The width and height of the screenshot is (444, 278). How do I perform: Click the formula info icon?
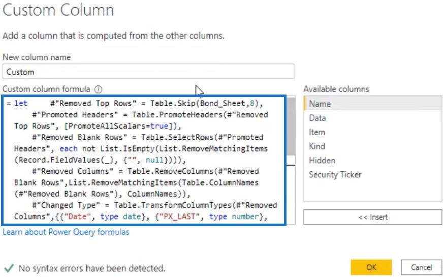click(98, 89)
